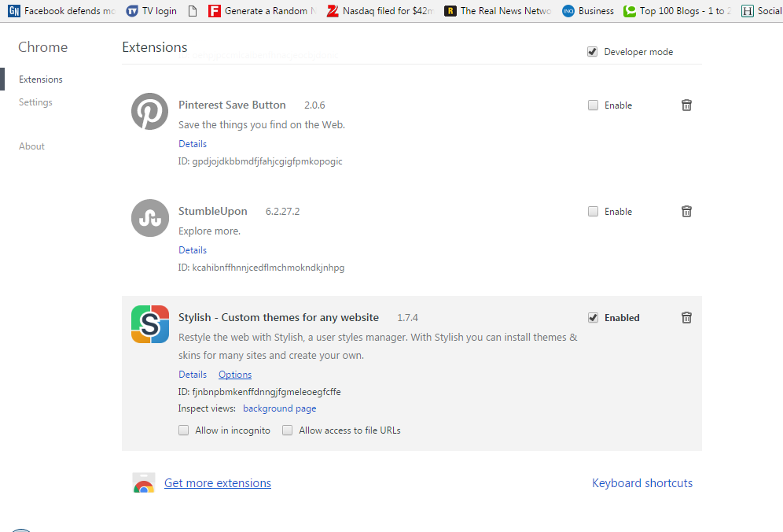Delete the Stylish extension with trash icon
This screenshot has height=532, width=783.
click(686, 317)
